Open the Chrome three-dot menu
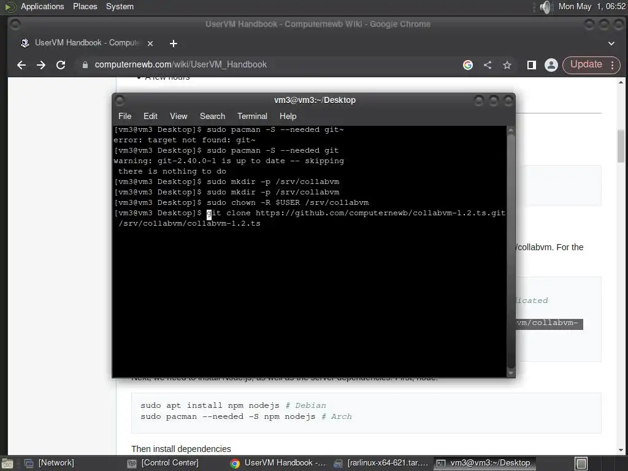This screenshot has width=628, height=471. tap(613, 65)
